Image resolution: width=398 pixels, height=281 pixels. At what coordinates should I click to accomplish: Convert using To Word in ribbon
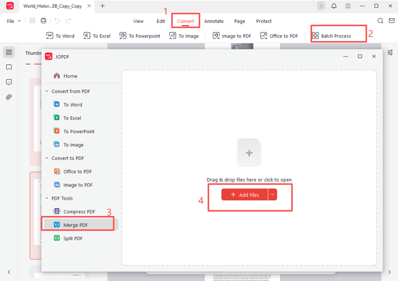pyautogui.click(x=60, y=36)
